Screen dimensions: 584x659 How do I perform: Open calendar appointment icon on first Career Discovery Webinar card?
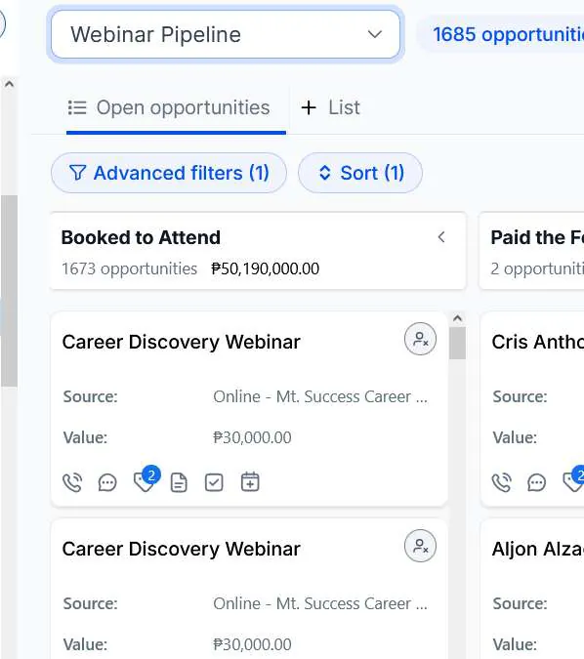point(250,481)
